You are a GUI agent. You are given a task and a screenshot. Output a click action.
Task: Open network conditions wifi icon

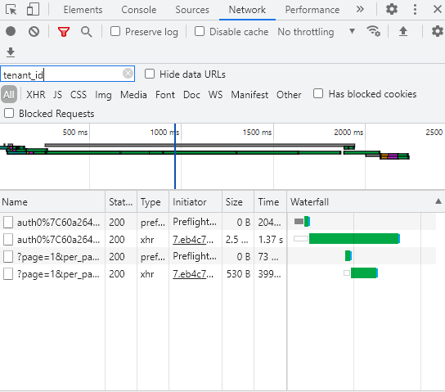(373, 31)
